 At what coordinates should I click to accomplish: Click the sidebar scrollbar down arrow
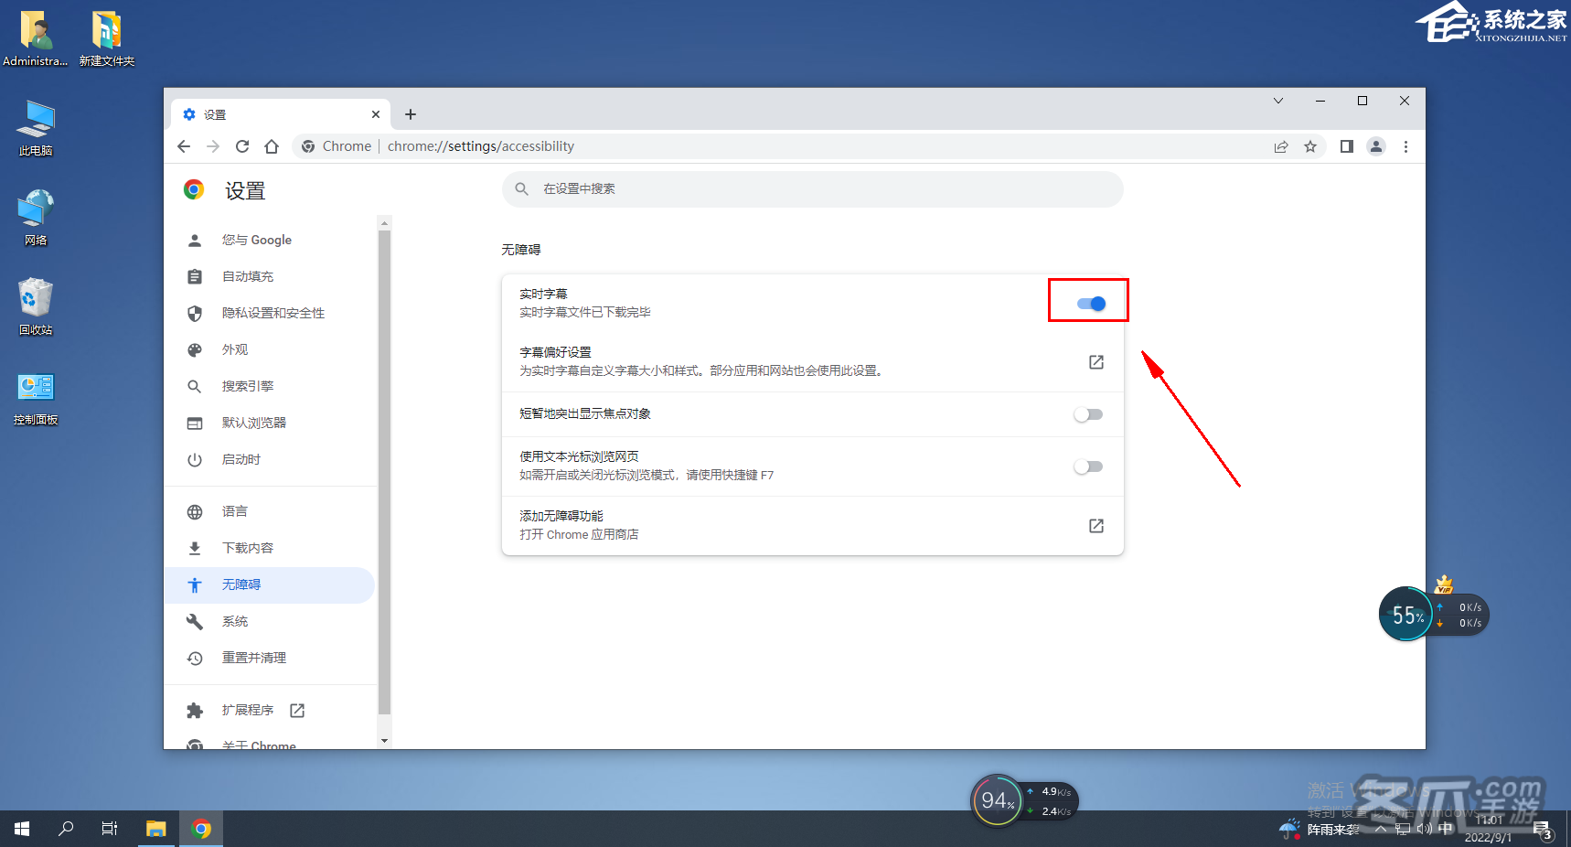384,741
